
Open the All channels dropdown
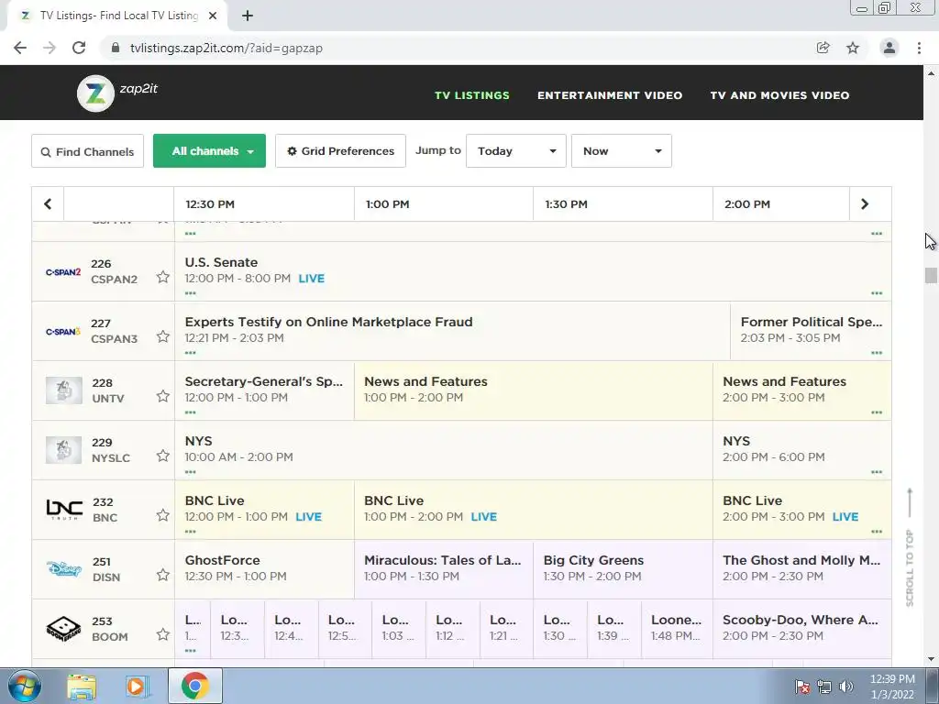[210, 151]
